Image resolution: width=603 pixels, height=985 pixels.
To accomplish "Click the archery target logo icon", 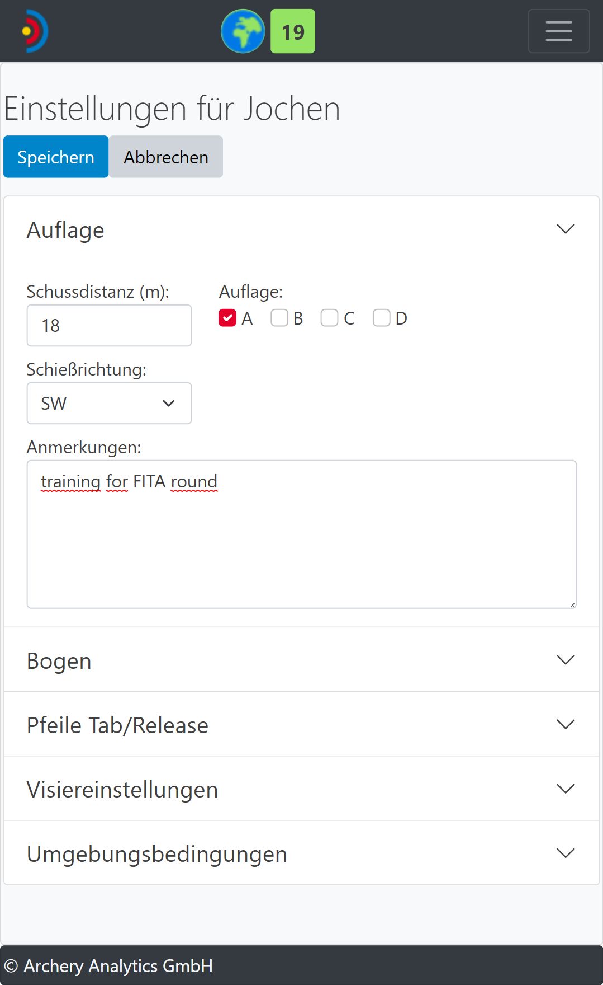I will coord(35,31).
